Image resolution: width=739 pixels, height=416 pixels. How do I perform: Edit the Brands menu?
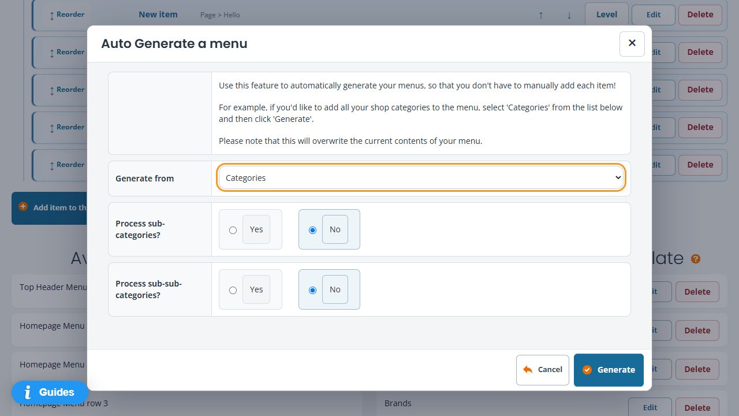(x=650, y=407)
